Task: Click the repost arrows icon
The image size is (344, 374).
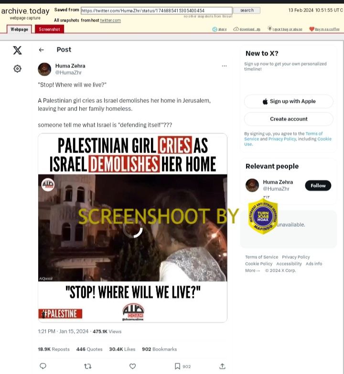Action: tap(88, 366)
